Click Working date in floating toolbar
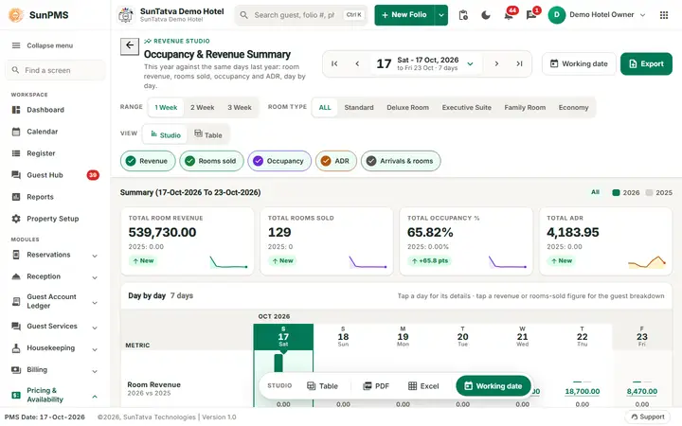Screen dimensions: 682x426 (x=494, y=386)
